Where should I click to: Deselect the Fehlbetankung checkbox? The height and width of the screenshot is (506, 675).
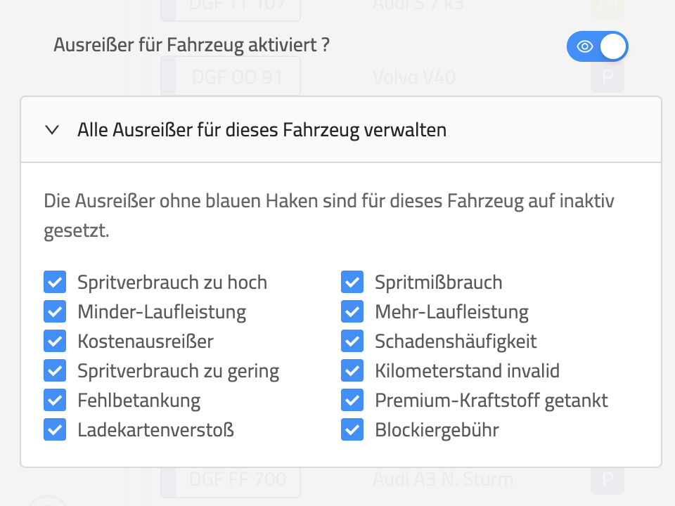[55, 400]
